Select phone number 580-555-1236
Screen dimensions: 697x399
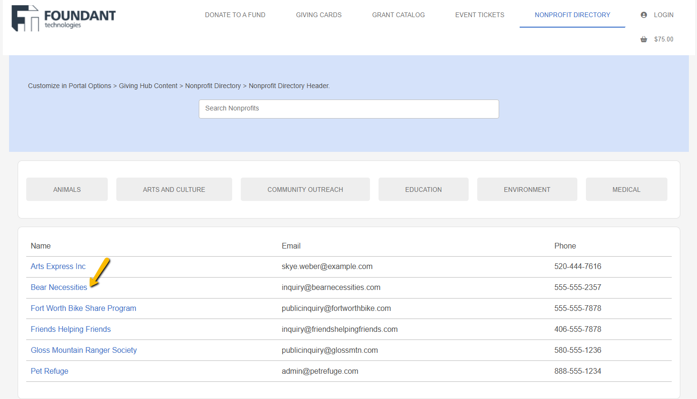(x=578, y=350)
